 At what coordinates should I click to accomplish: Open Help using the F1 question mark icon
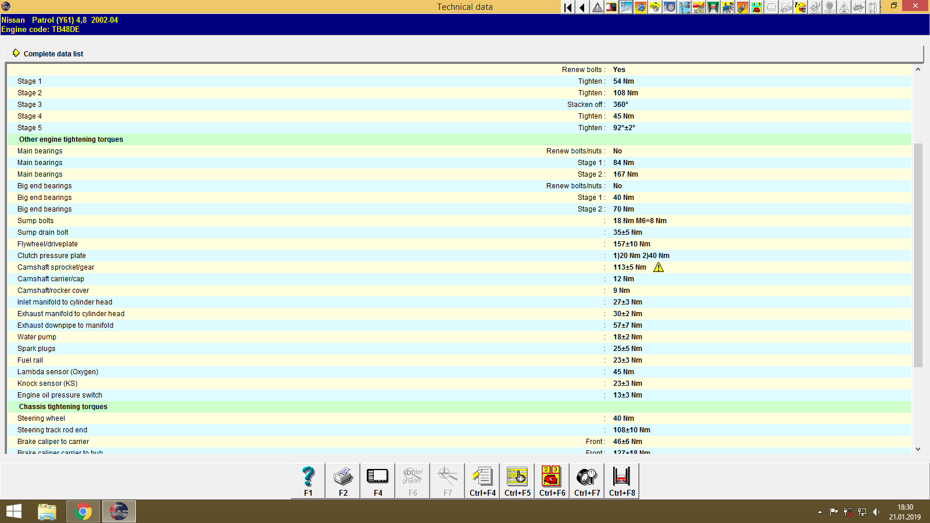pos(307,481)
